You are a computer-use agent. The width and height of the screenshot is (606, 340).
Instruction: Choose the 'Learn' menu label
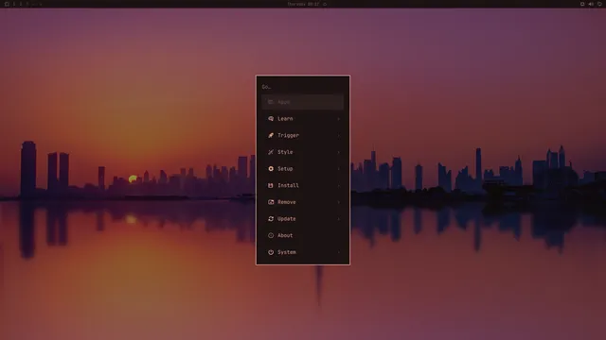(285, 119)
